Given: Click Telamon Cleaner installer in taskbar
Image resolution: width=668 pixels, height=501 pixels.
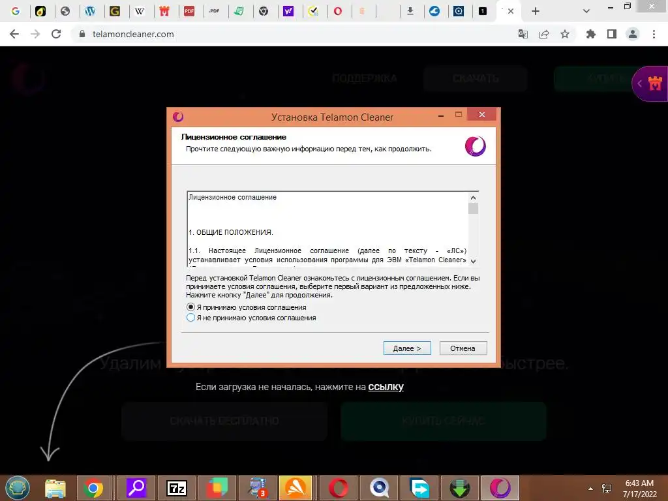Looking at the screenshot, I should pos(500,488).
